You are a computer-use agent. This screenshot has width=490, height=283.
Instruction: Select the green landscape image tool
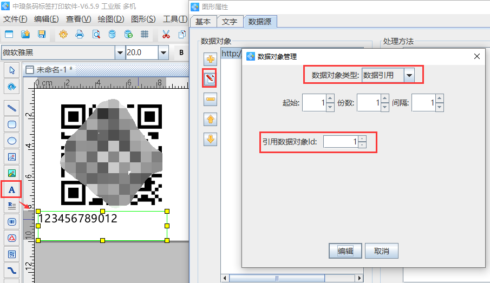tap(12, 173)
